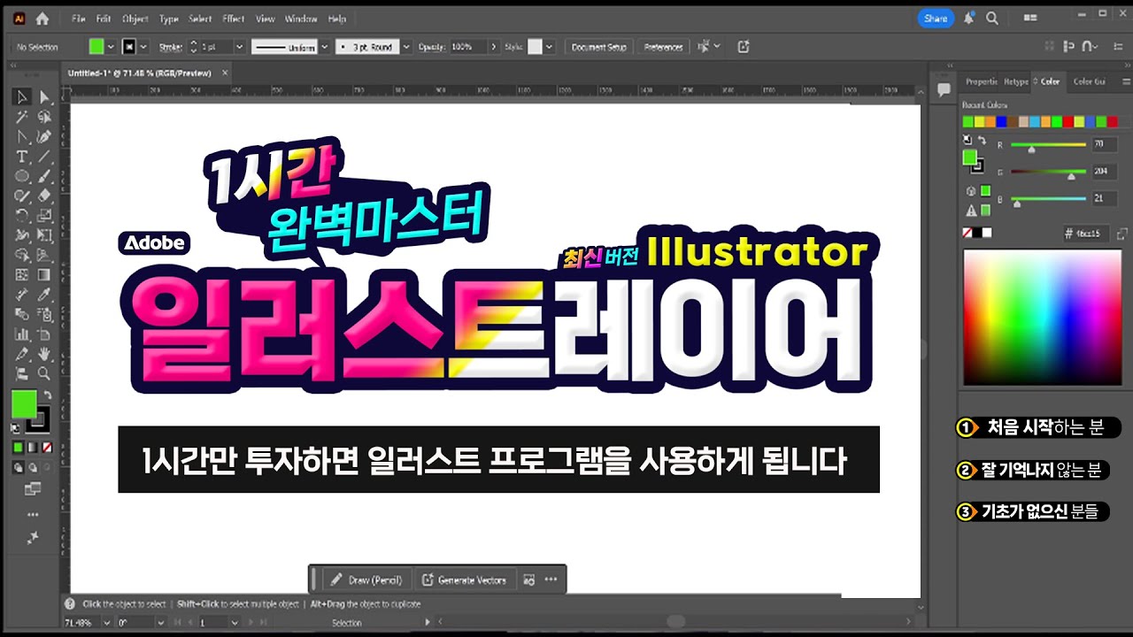Click Document Setup button
The width and height of the screenshot is (1133, 637).
[x=599, y=47]
